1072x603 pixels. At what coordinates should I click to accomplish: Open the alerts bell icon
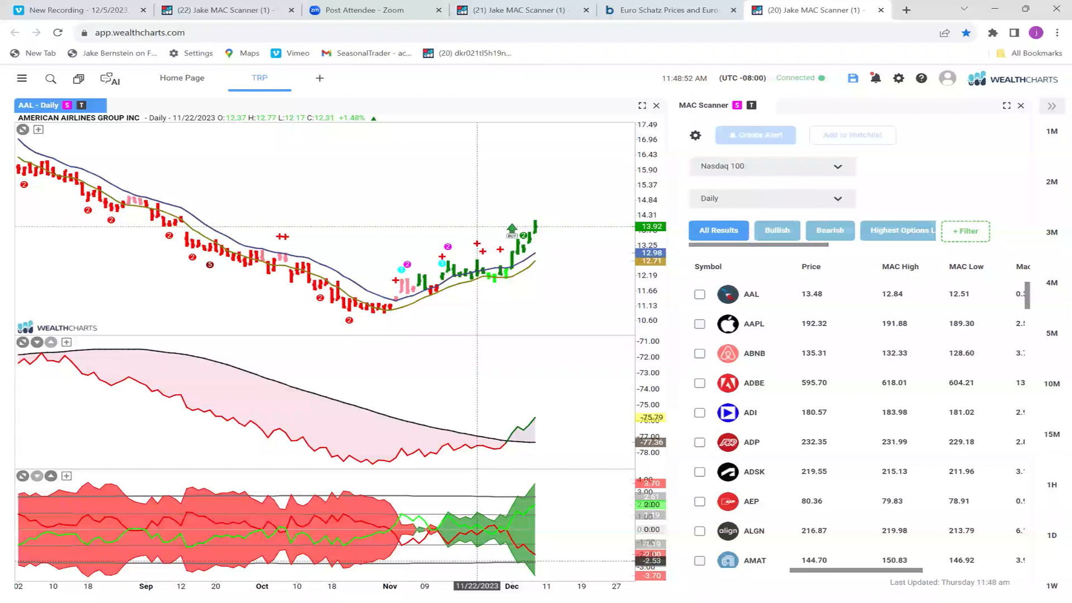click(875, 78)
